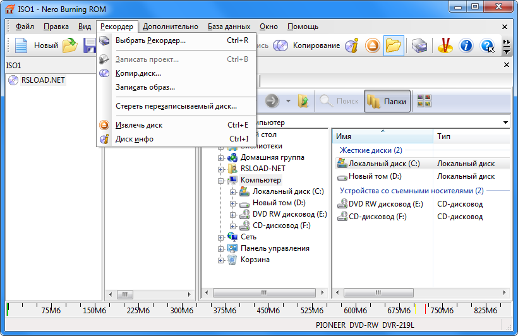Viewport: 518px width, 336px height.
Task: Select Домашняя группа in folder tree
Action: pyautogui.click(x=272, y=157)
